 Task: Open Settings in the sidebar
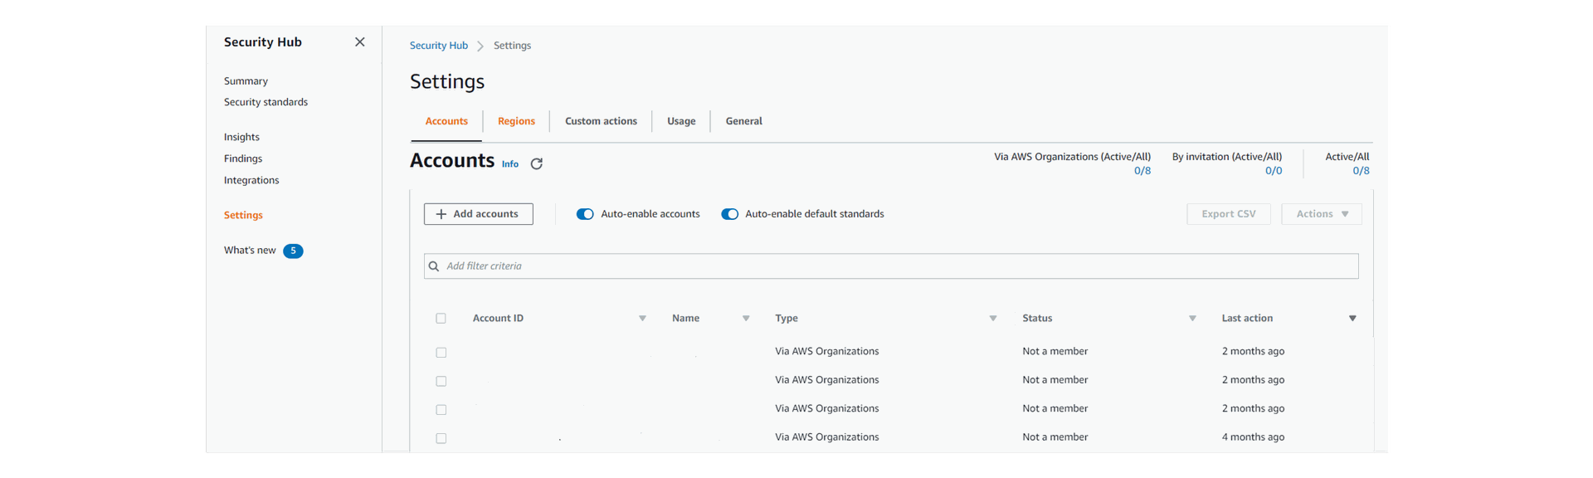tap(243, 215)
